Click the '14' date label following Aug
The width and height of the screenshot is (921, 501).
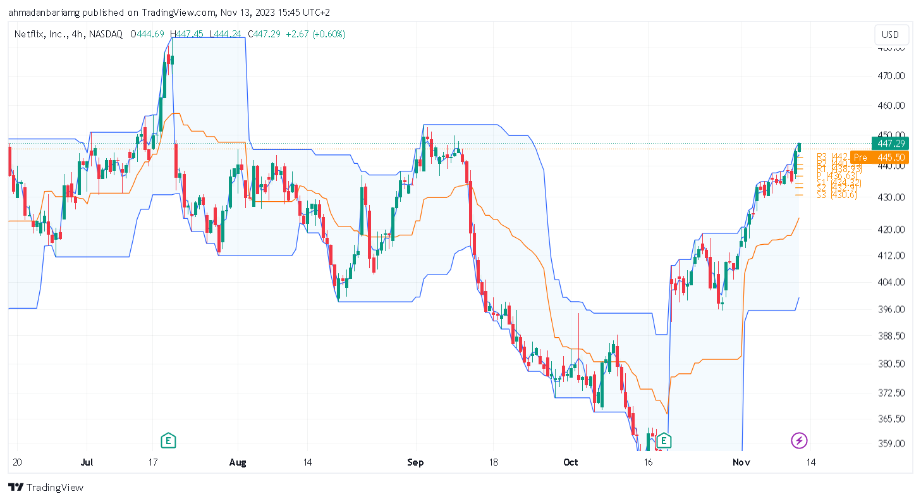(308, 462)
